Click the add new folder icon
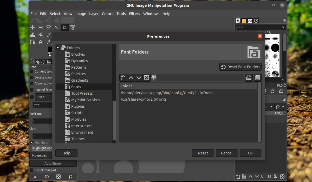The width and height of the screenshot is (312, 182). tap(123, 77)
